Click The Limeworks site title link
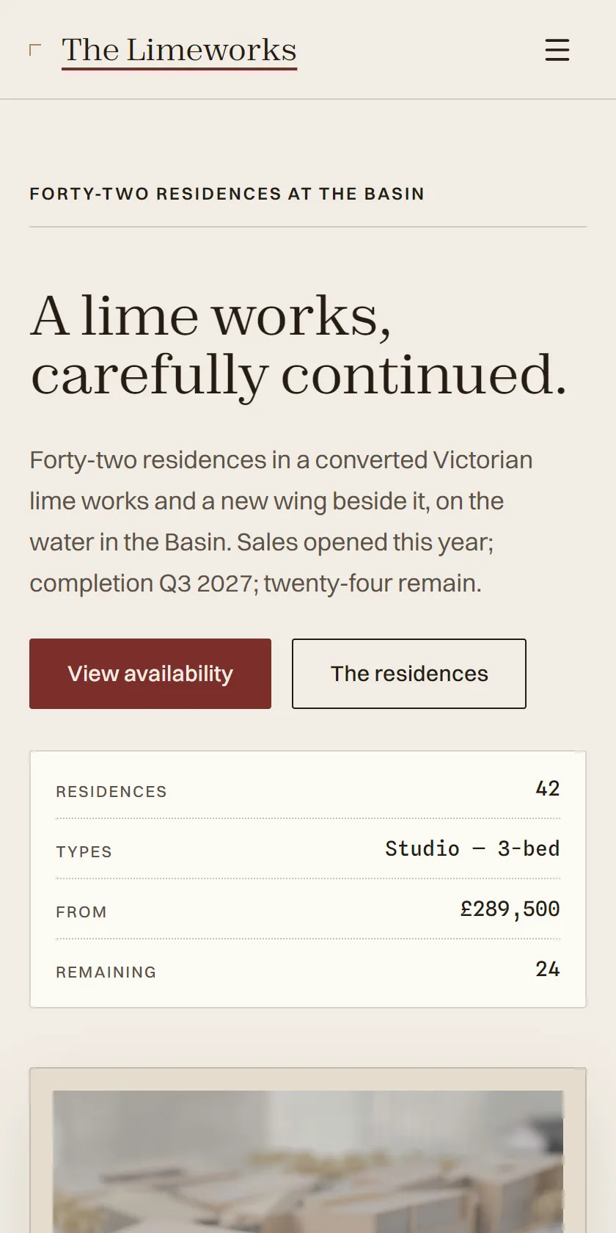The height and width of the screenshot is (1233, 616). [179, 50]
